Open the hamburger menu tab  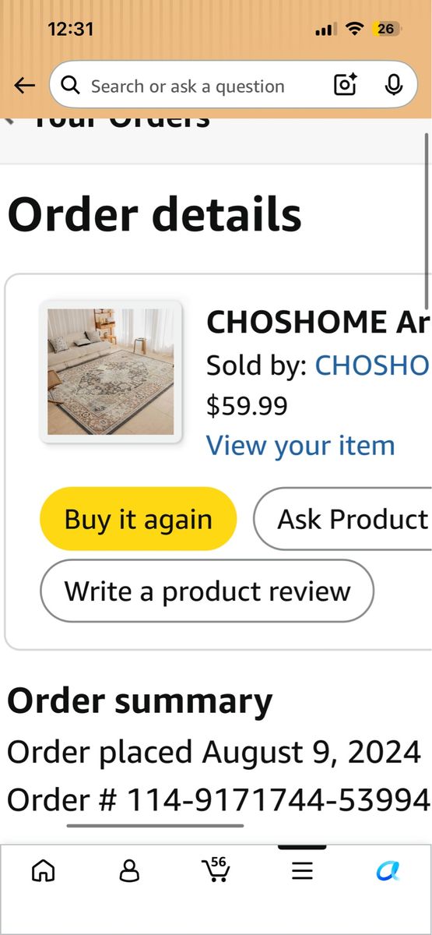pos(302,870)
